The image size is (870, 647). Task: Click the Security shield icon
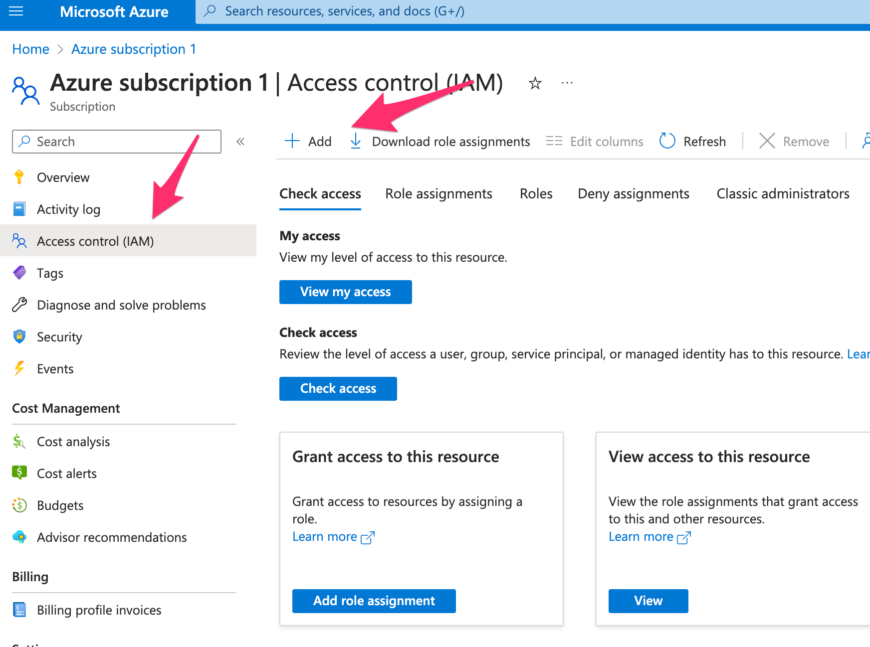(19, 336)
